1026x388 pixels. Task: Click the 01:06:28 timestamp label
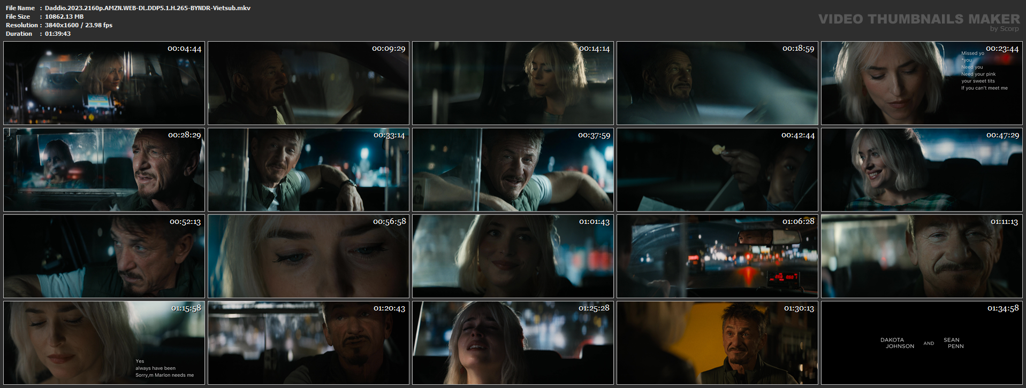pos(798,221)
